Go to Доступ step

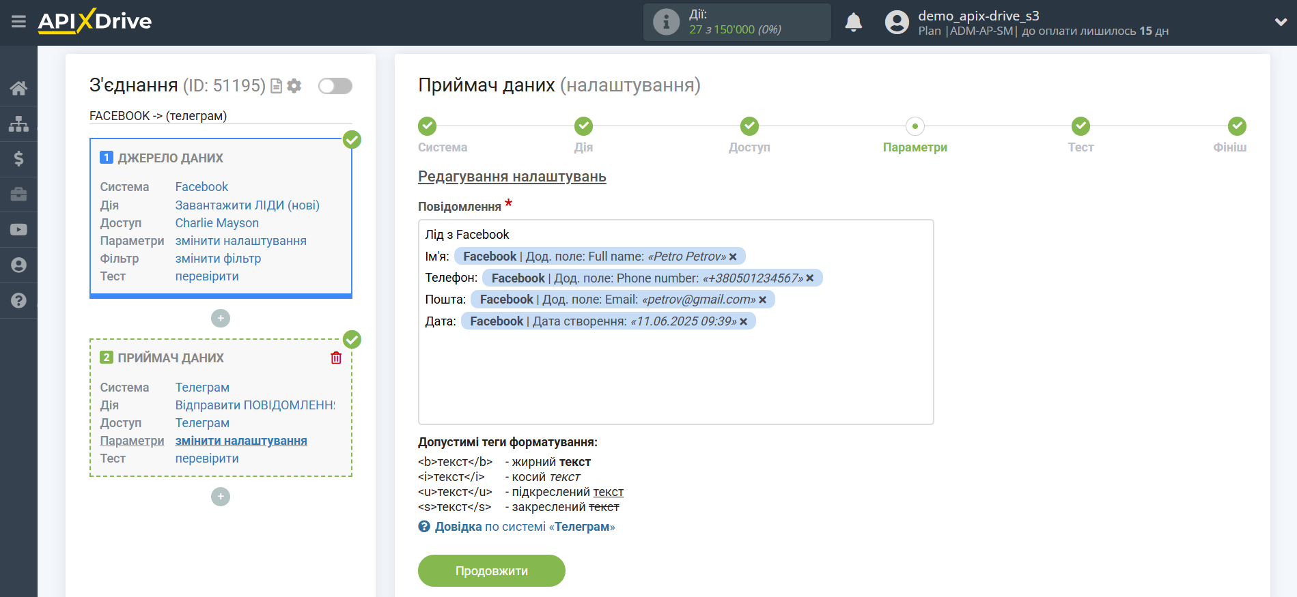749,126
